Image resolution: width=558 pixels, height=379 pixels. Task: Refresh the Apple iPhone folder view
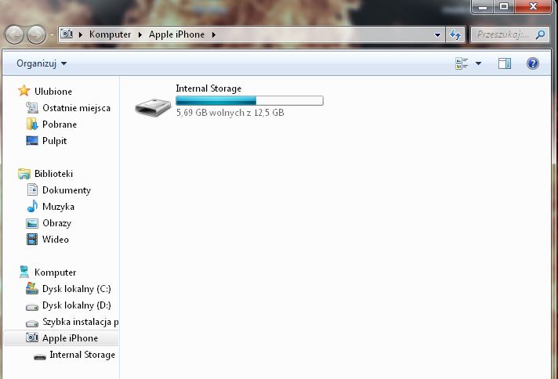pyautogui.click(x=455, y=34)
